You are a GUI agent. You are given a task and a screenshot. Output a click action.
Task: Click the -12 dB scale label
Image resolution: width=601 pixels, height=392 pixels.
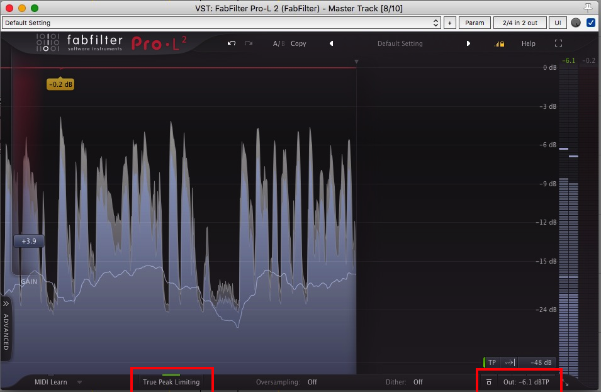click(546, 222)
